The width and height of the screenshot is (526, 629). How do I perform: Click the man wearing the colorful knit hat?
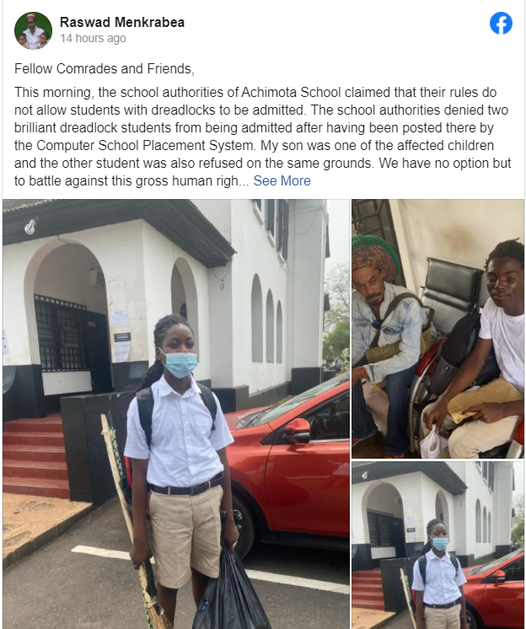click(x=387, y=341)
